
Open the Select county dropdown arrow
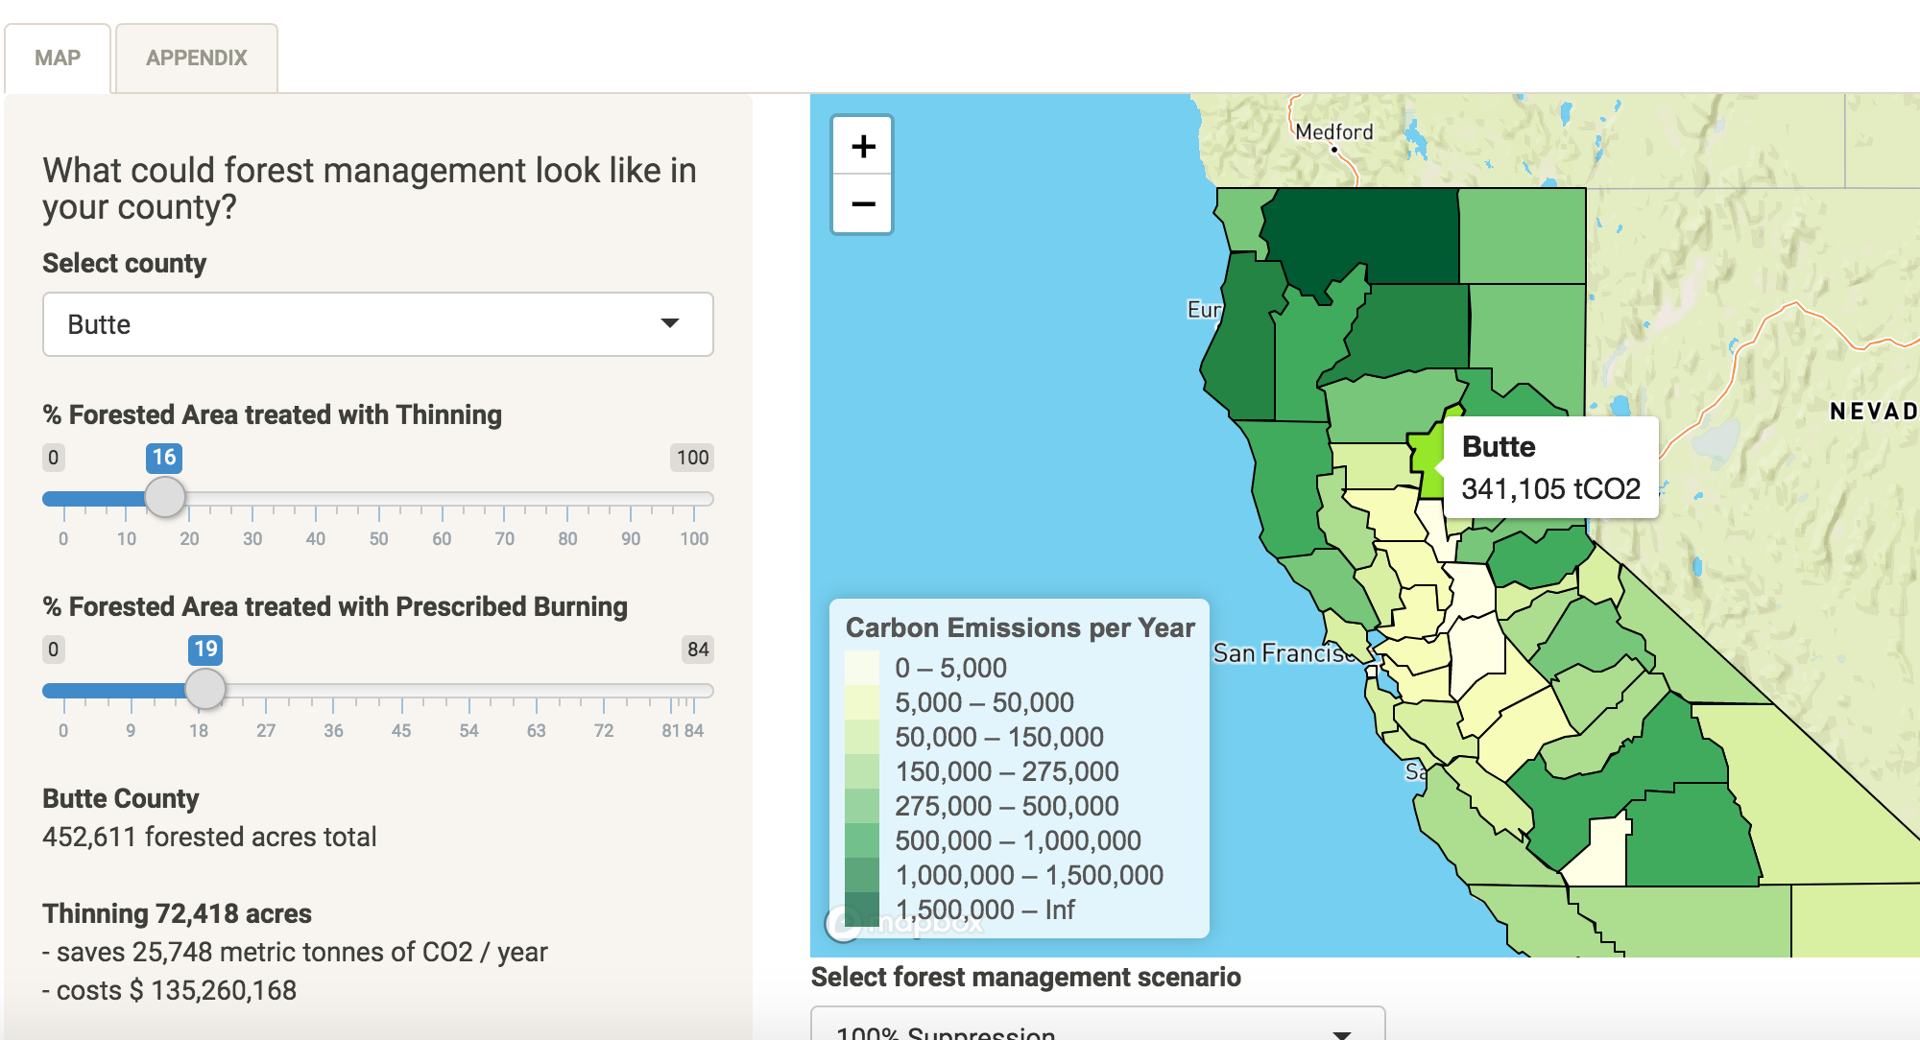670,323
